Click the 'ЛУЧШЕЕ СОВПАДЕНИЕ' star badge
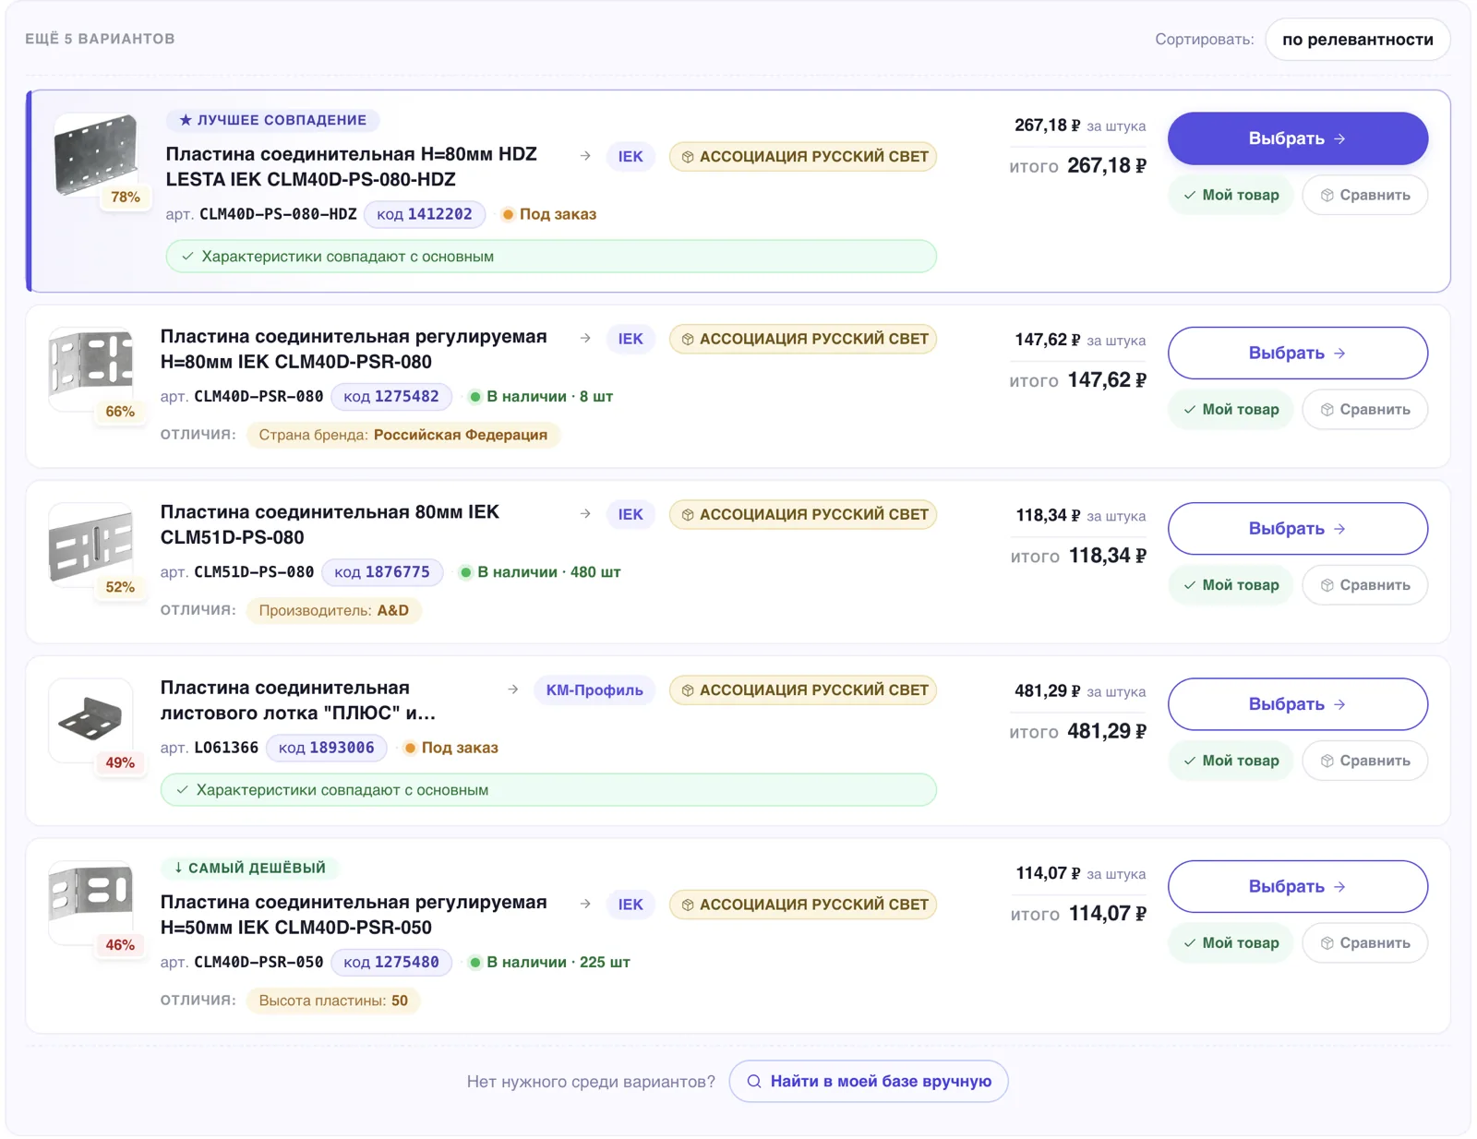Image resolution: width=1477 pixels, height=1139 pixels. click(273, 120)
